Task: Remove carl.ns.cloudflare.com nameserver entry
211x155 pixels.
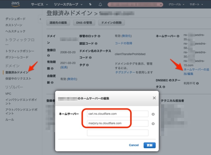Action: click(153, 114)
